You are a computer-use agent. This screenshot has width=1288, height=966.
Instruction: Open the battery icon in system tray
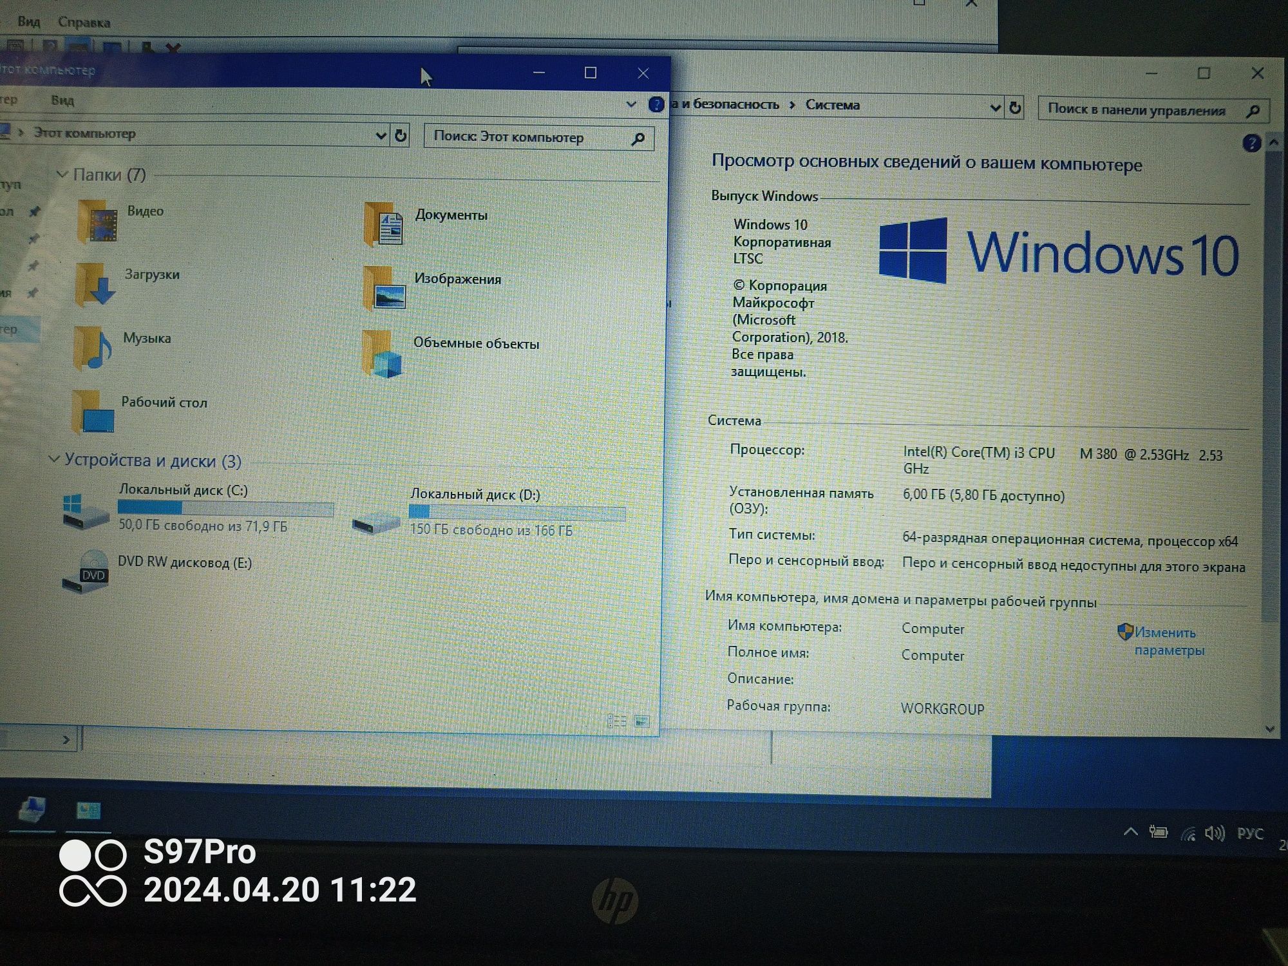pyautogui.click(x=1159, y=832)
